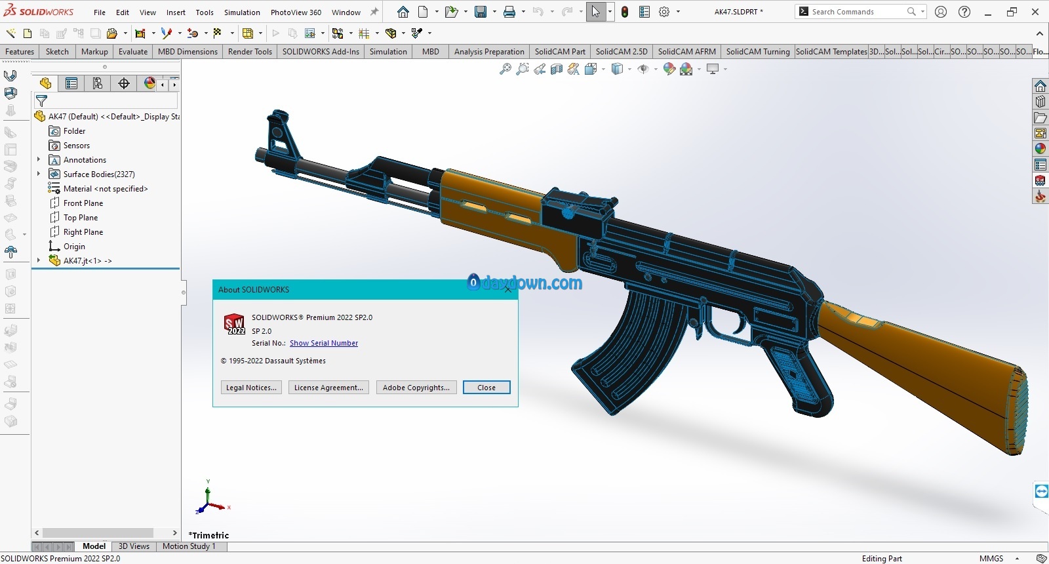Click the Show Serial Number link
Viewport: 1049px width, 564px height.
pyautogui.click(x=324, y=343)
